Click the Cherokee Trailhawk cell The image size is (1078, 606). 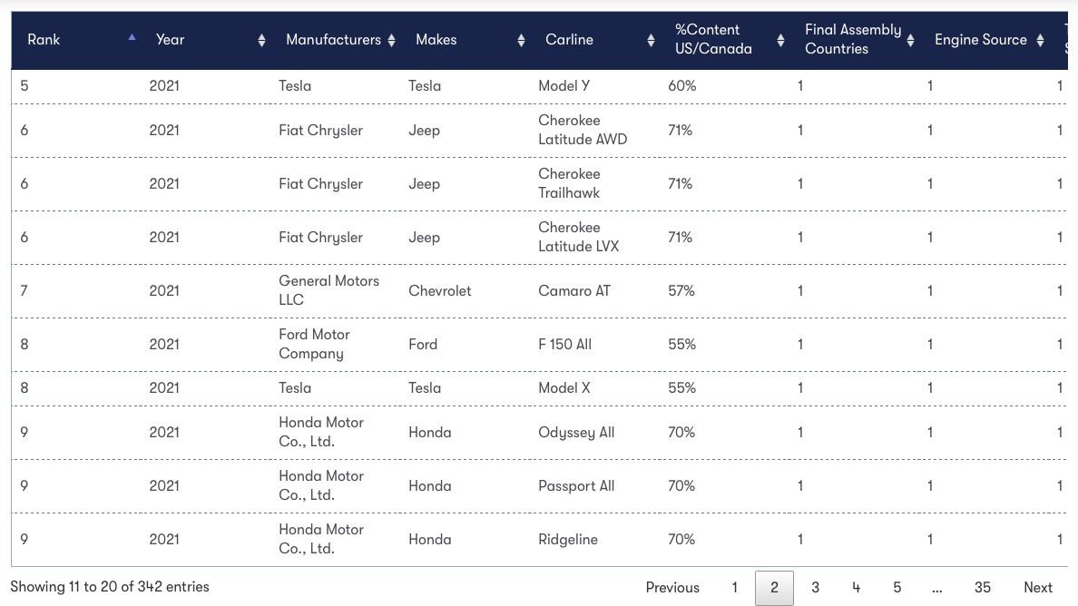pos(569,183)
